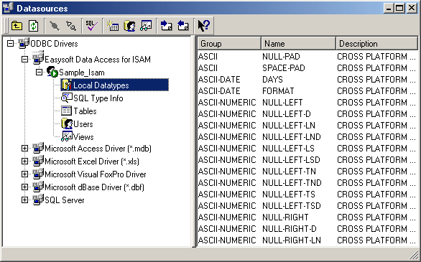Click the Datasources title bar app icon
This screenshot has width=421, height=262.
coord(8,8)
